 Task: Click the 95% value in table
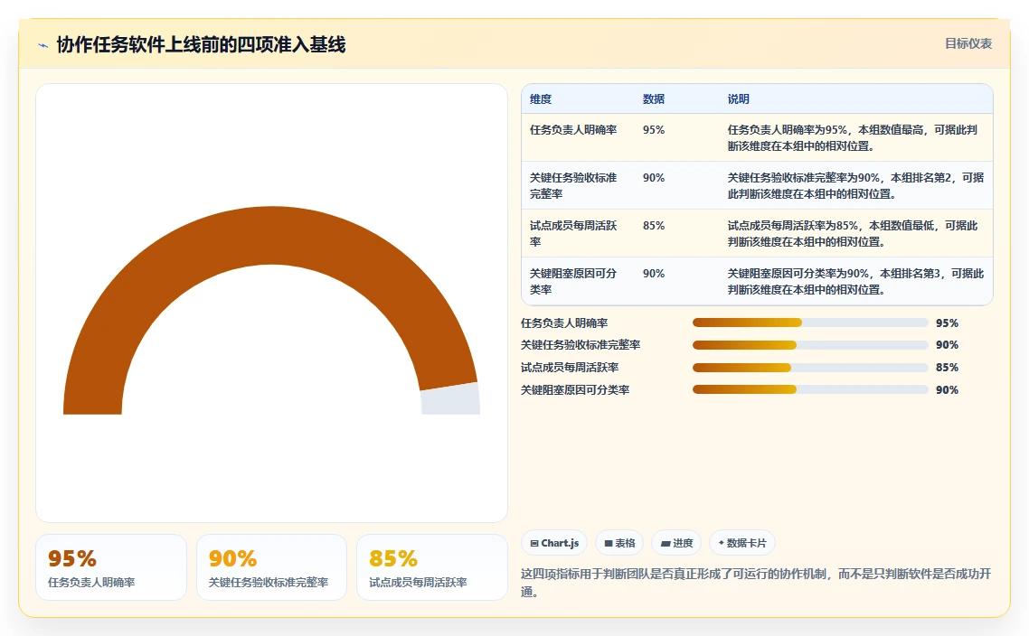click(654, 130)
